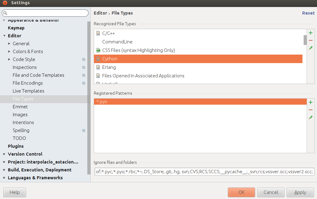Click the search magnifier icon
The height and width of the screenshot is (199, 317).
point(5,13)
